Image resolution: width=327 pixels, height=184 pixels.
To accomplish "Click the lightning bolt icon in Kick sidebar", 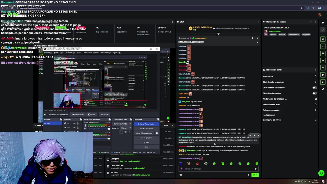I will tap(323, 46).
